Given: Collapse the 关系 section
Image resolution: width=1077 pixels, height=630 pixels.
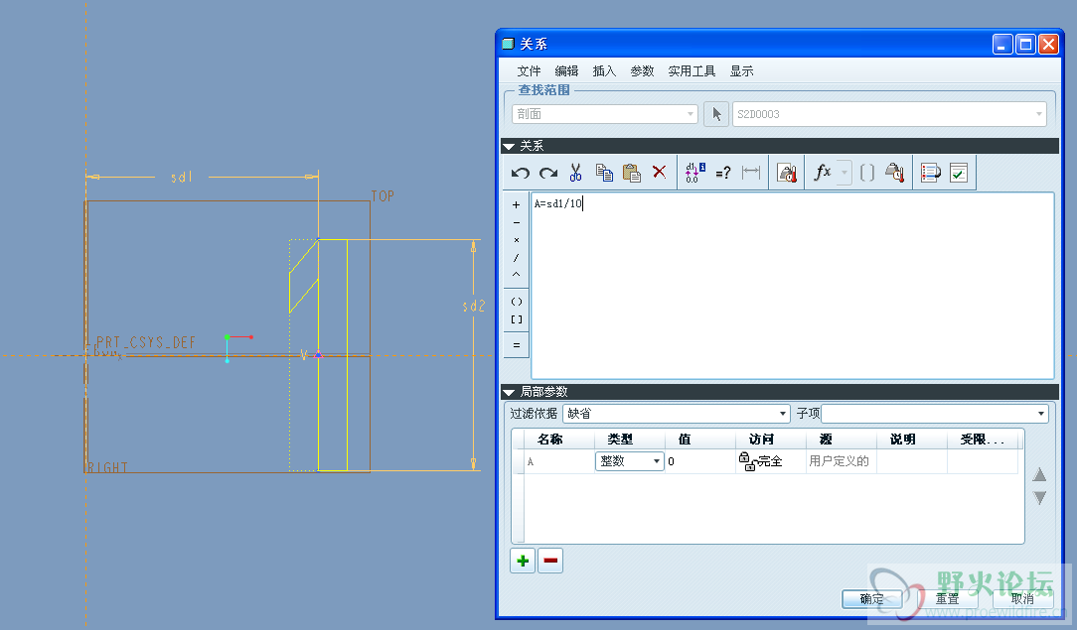Looking at the screenshot, I should [x=509, y=146].
